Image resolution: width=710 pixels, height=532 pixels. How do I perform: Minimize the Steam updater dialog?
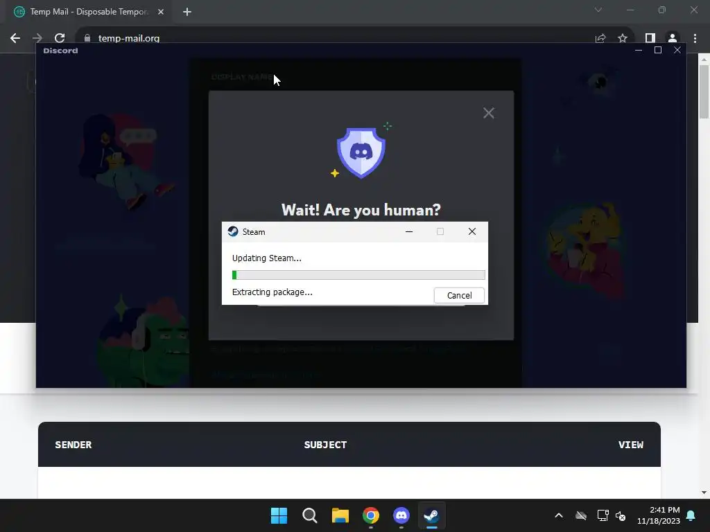(x=409, y=231)
